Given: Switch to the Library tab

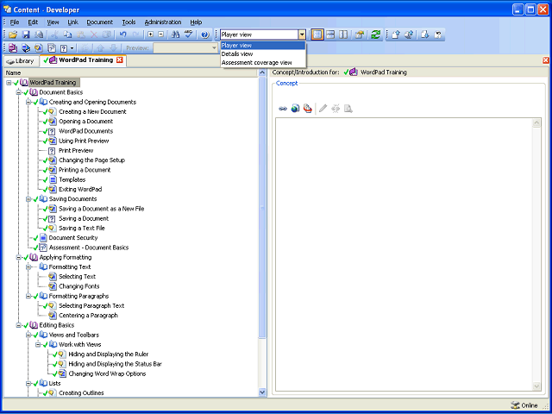Looking at the screenshot, I should [21, 61].
